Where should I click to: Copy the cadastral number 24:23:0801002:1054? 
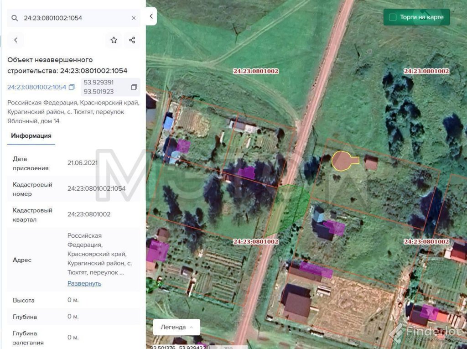coord(72,87)
